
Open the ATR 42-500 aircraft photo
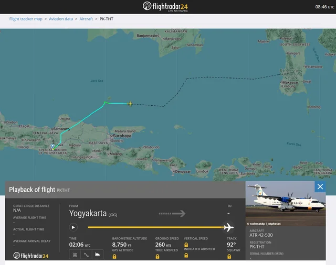[x=286, y=203]
